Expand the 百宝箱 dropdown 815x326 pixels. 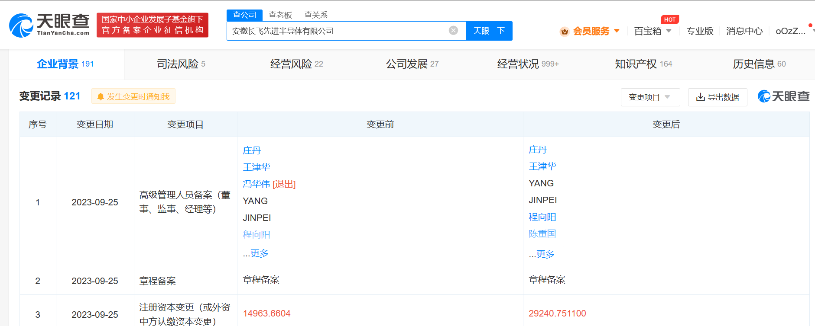click(x=653, y=31)
